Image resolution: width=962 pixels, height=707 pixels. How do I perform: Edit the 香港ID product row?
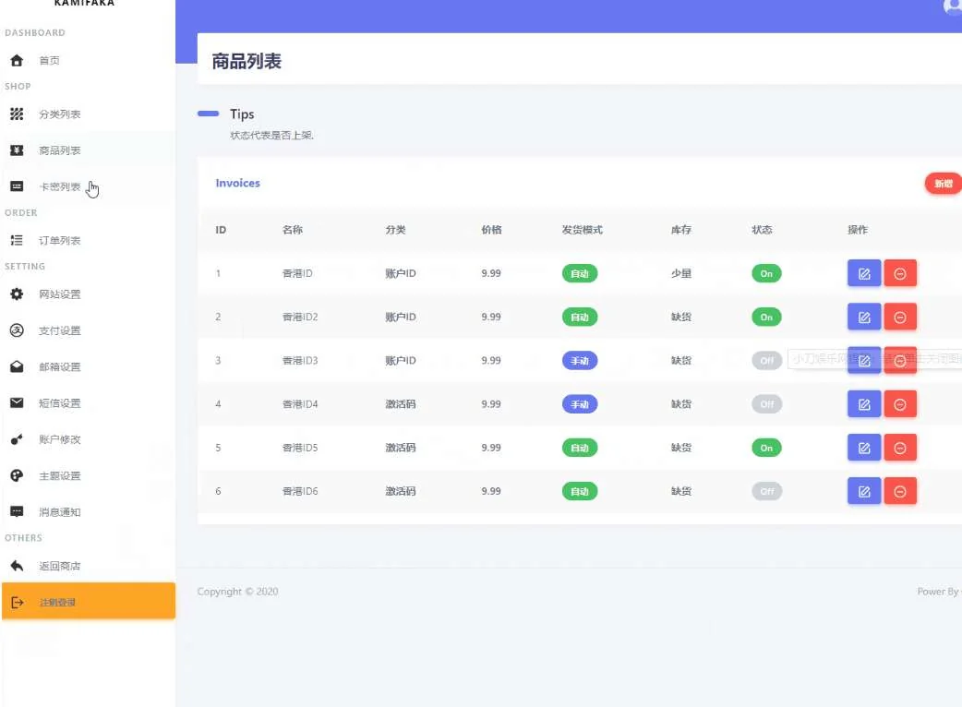pos(864,273)
